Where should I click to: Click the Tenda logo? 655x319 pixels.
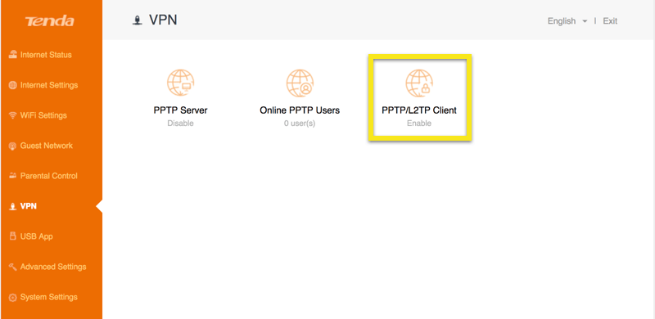click(x=50, y=21)
